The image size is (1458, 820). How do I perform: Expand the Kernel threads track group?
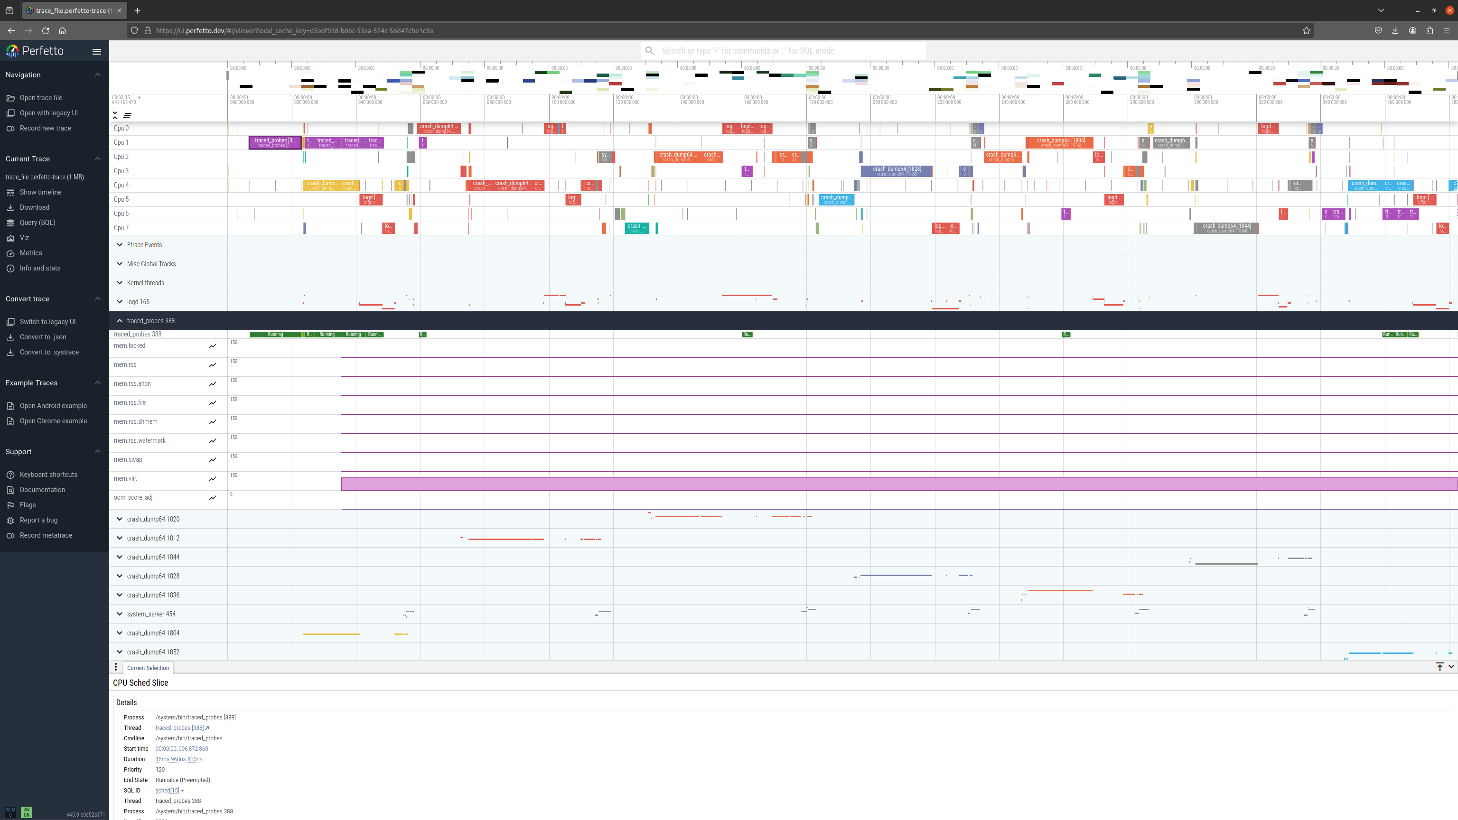(120, 283)
